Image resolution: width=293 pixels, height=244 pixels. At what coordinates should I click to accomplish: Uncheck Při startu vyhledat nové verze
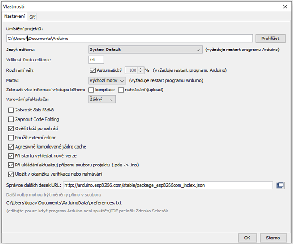pyautogui.click(x=11, y=156)
